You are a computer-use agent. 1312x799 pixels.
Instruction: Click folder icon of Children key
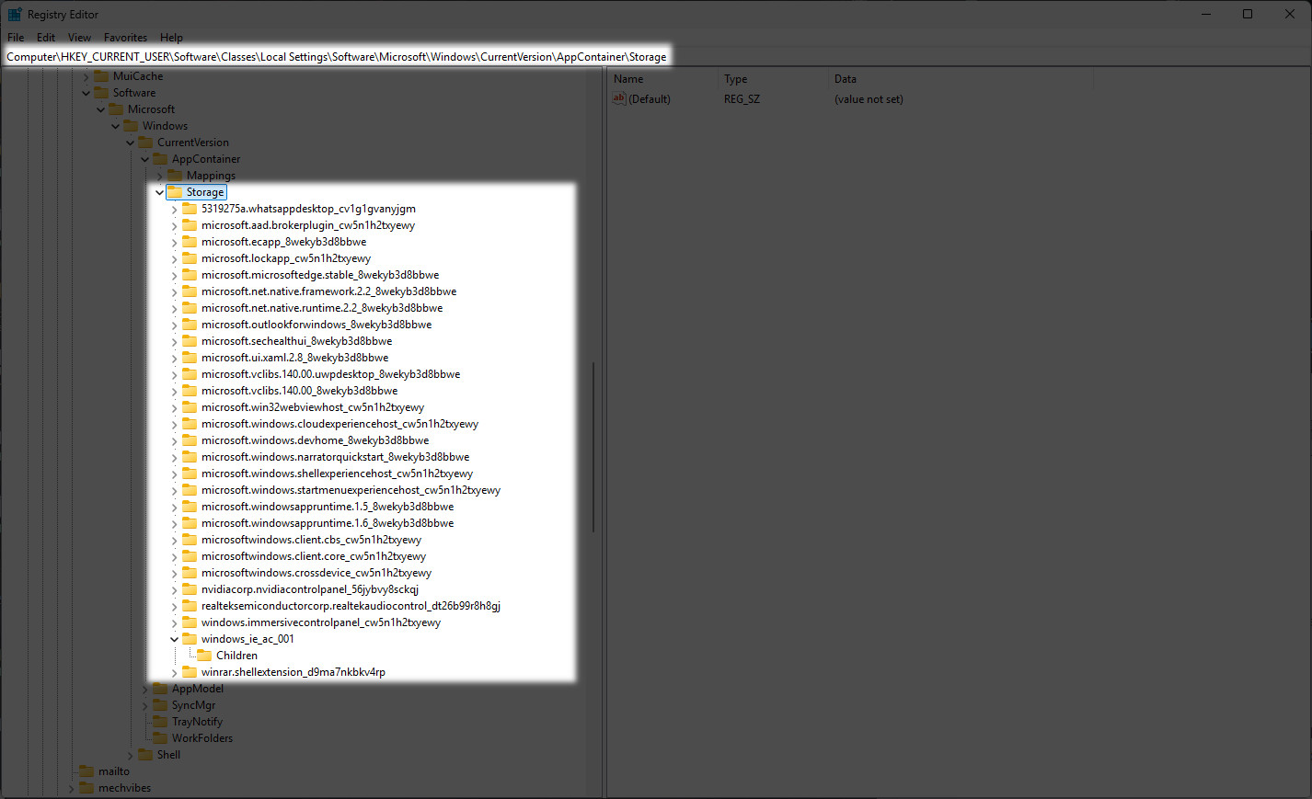pyautogui.click(x=204, y=656)
